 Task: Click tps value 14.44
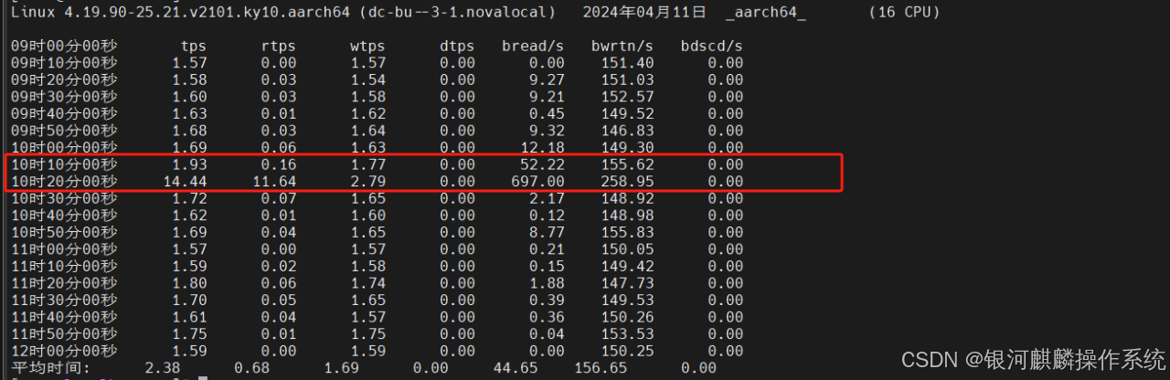pyautogui.click(x=186, y=182)
